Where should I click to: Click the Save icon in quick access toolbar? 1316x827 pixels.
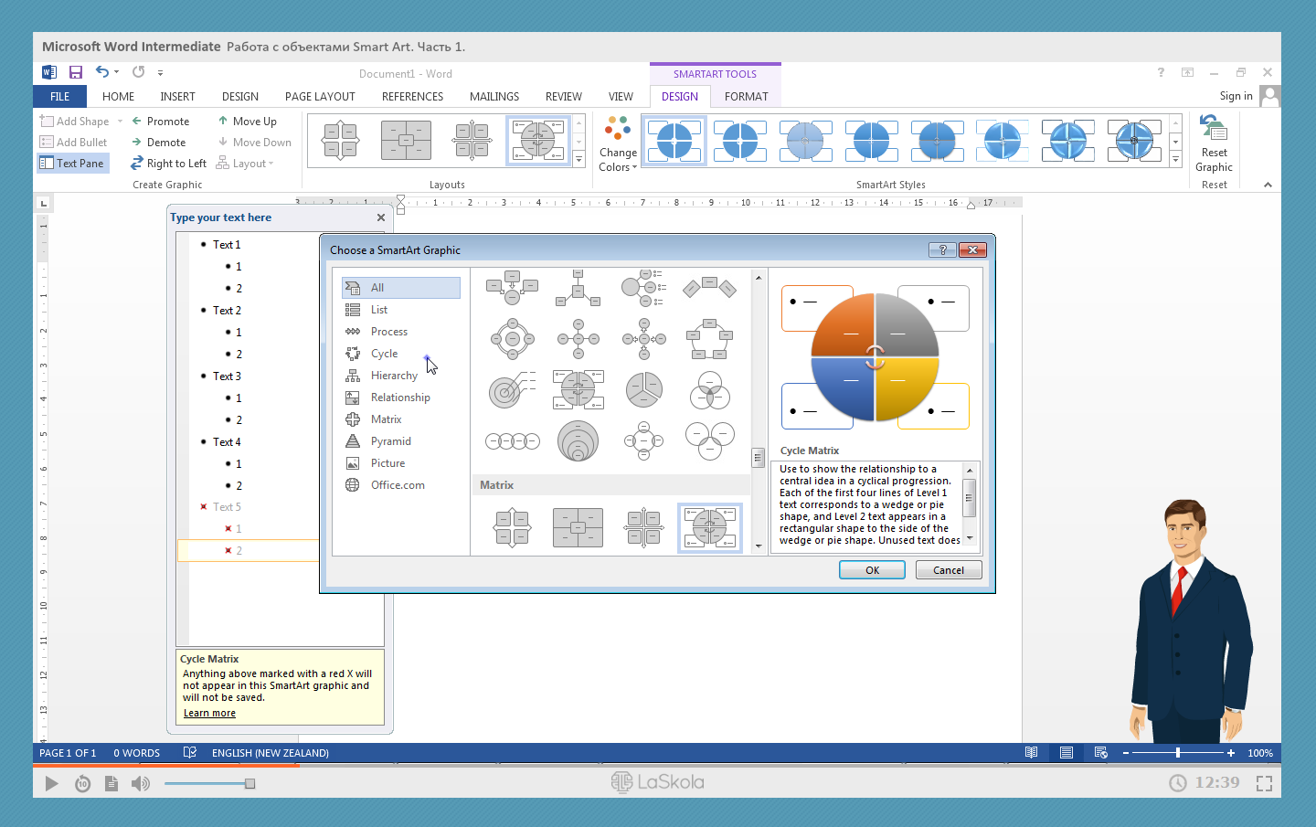point(76,72)
